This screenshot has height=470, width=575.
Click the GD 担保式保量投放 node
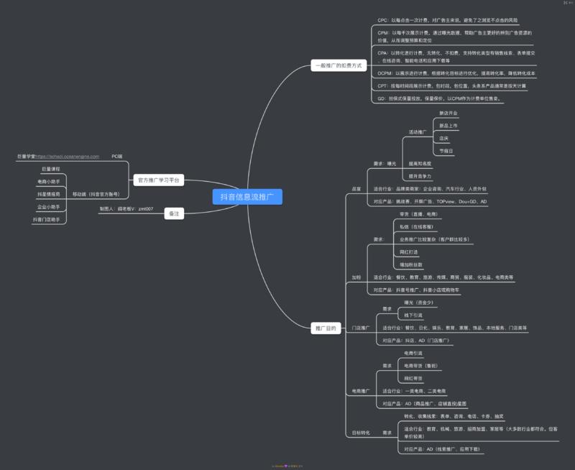(438, 98)
